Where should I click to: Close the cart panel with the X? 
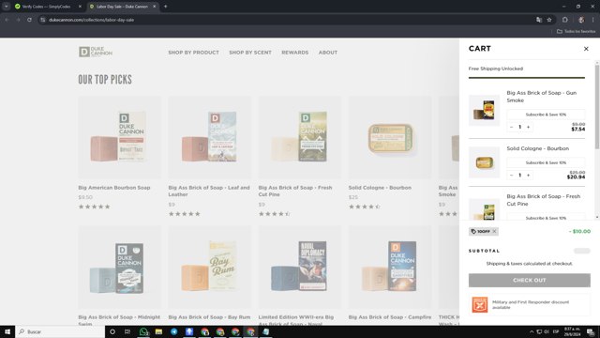(x=586, y=49)
